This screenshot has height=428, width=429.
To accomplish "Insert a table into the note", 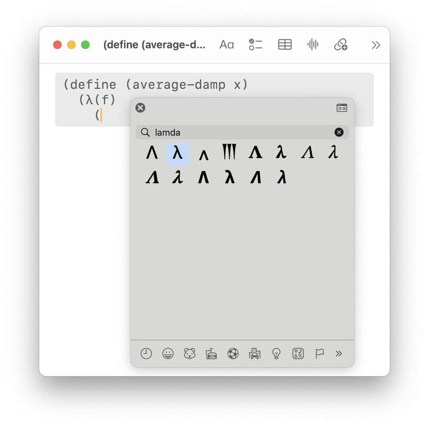I will pos(284,44).
